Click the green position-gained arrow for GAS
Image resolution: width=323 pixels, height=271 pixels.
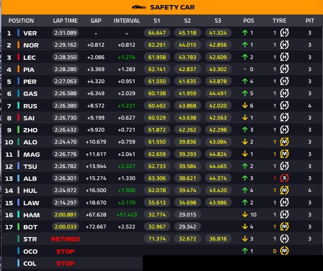245,94
